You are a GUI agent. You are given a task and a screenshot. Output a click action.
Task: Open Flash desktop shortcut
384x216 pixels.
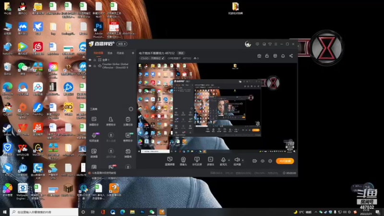tap(38, 109)
